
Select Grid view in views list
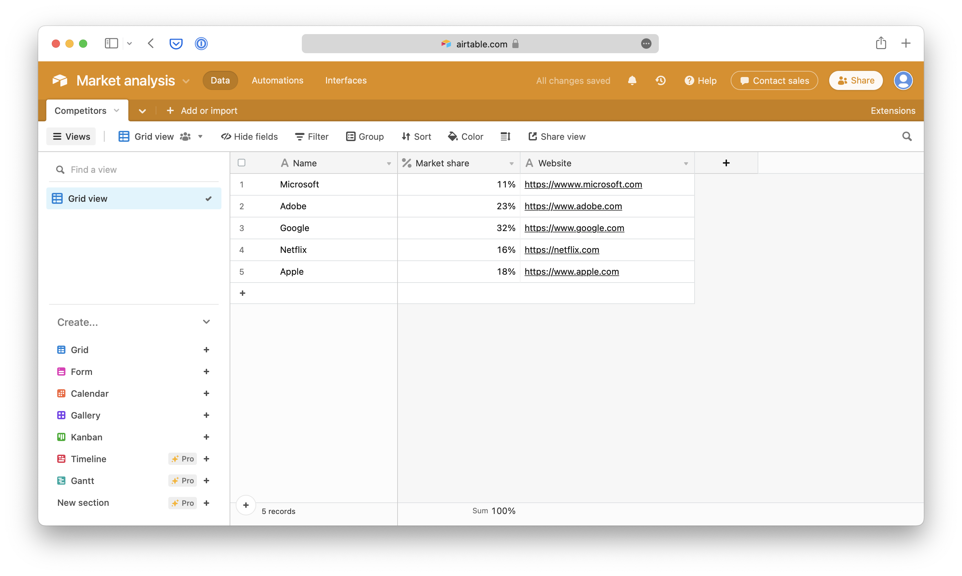click(x=134, y=198)
